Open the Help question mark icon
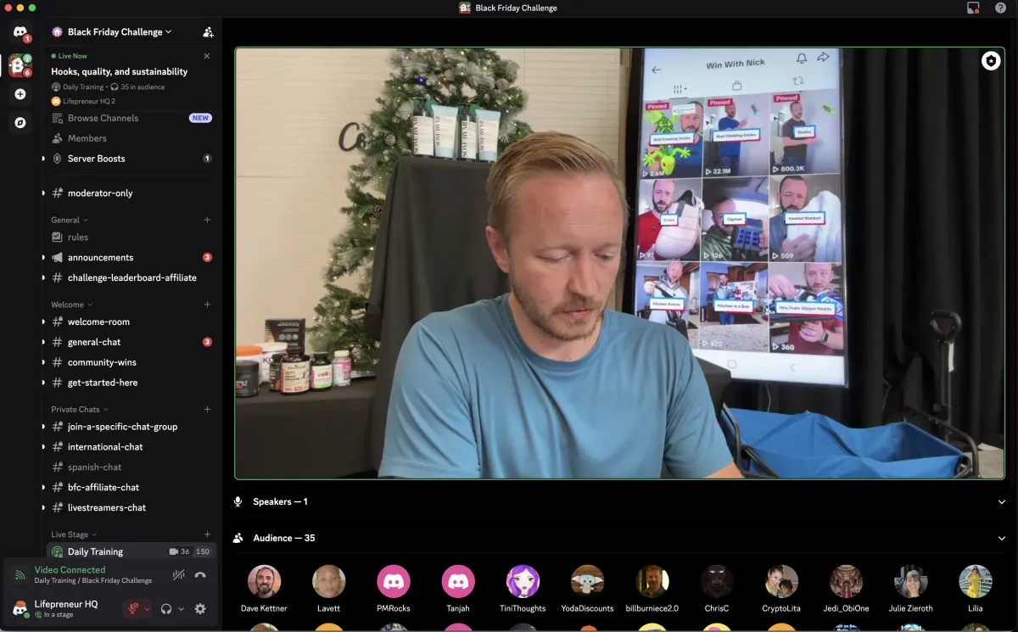Screen dimensions: 1018x632 pos(1000,8)
